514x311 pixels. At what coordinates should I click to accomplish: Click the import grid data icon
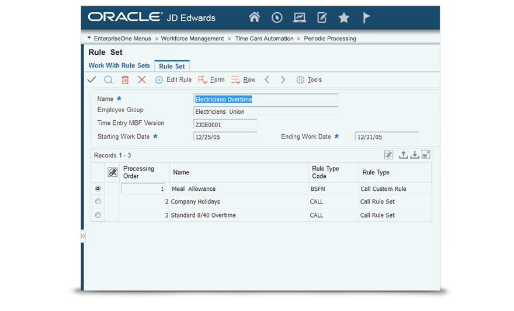(414, 155)
